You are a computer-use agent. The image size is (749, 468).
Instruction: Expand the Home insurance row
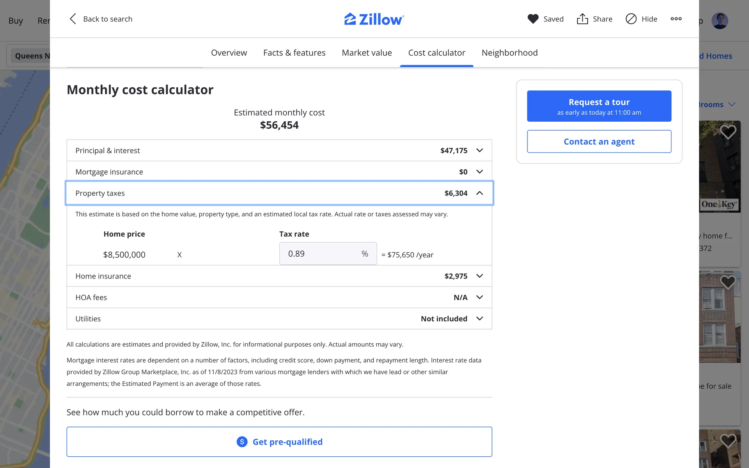pyautogui.click(x=479, y=276)
